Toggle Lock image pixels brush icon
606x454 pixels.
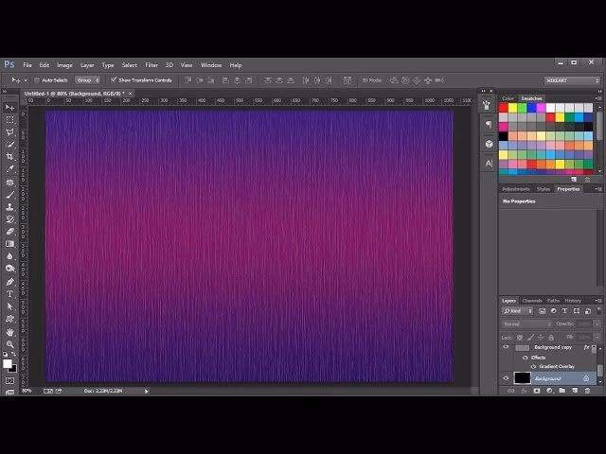point(530,338)
